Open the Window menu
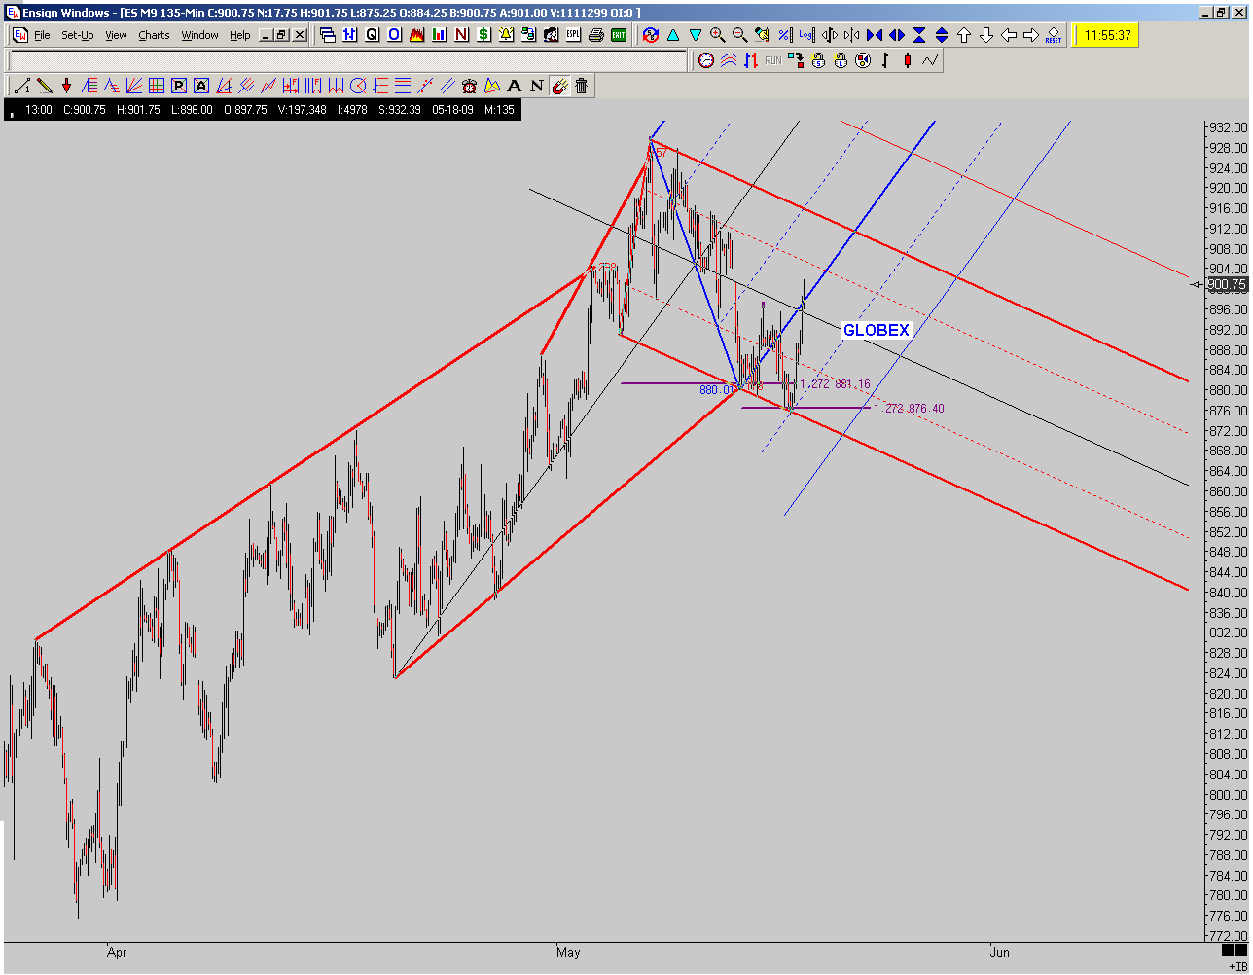Viewport: 1253px width, 975px height. [200, 35]
